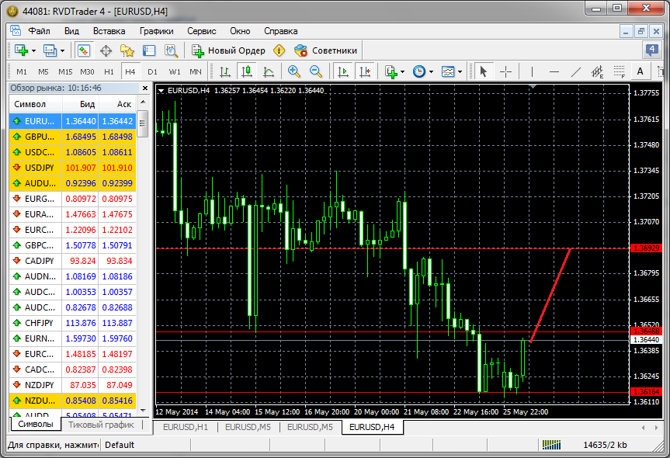Image resolution: width=670 pixels, height=458 pixels.
Task: Click the Советники button
Action: [x=326, y=50]
